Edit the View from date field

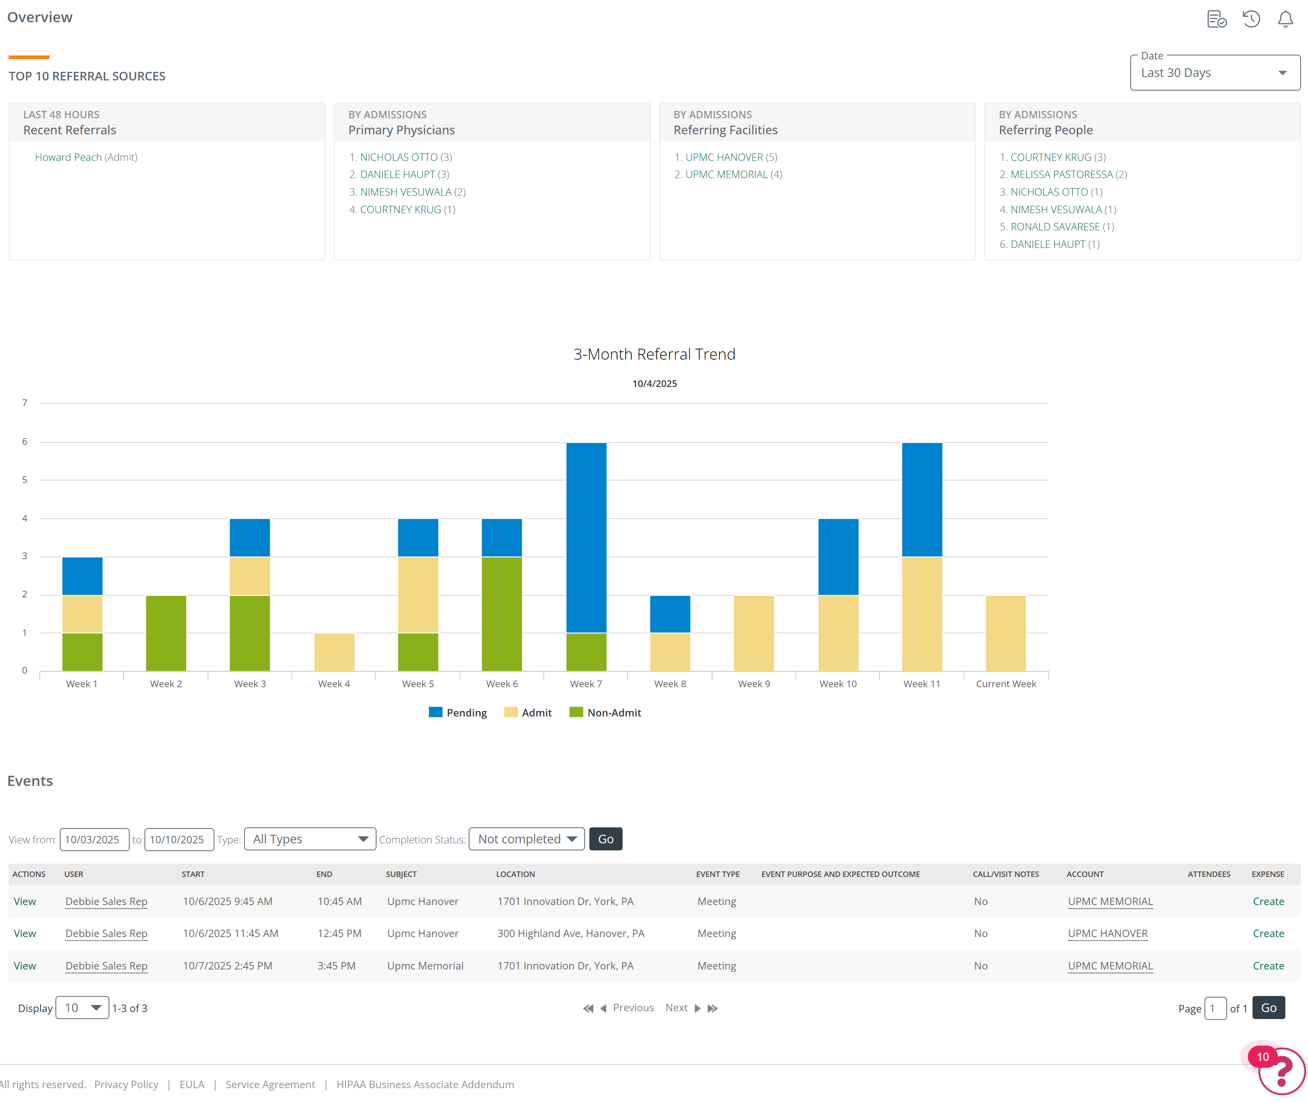[x=95, y=839]
